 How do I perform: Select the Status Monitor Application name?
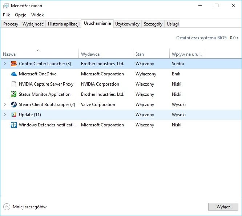click(x=44, y=94)
